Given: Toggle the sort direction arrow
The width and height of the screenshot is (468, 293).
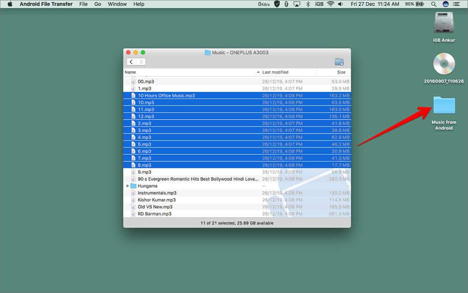Looking at the screenshot, I should coord(258,72).
